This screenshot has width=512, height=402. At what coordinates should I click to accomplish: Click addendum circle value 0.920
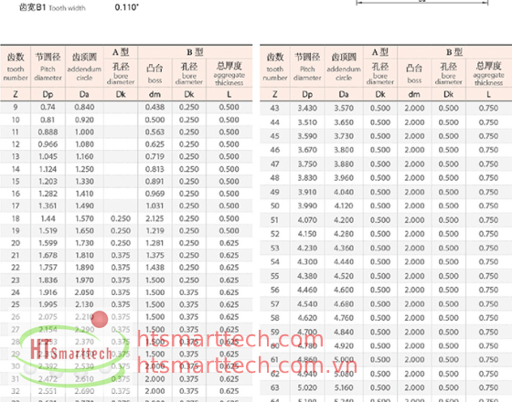pos(84,120)
